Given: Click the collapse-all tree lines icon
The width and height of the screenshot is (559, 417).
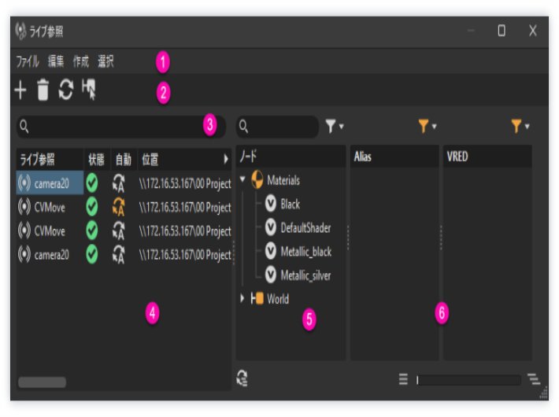Looking at the screenshot, I should (x=403, y=379).
